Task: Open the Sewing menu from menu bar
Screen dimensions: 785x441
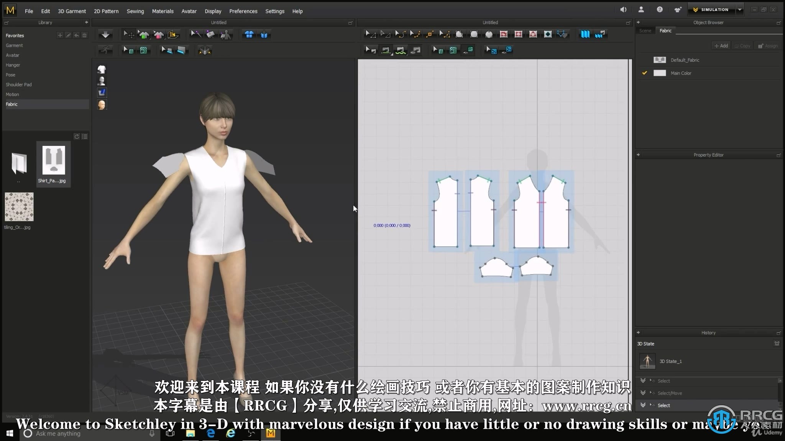Action: pos(135,11)
